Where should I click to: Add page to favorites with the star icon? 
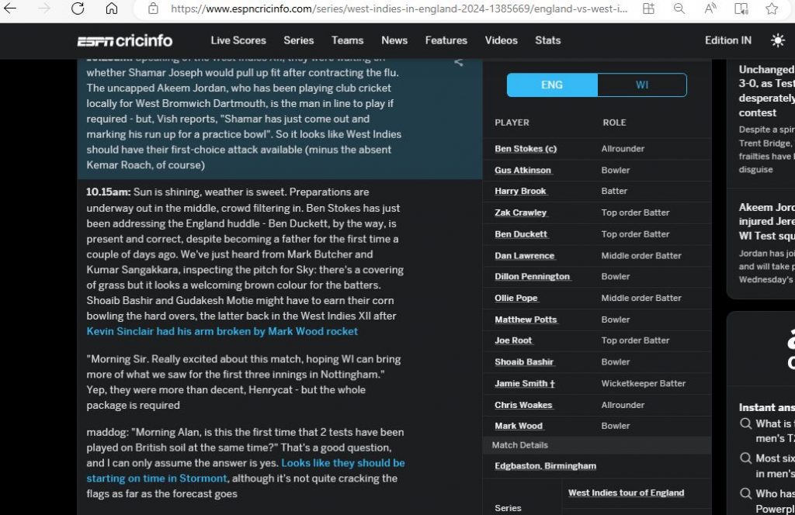pyautogui.click(x=772, y=9)
